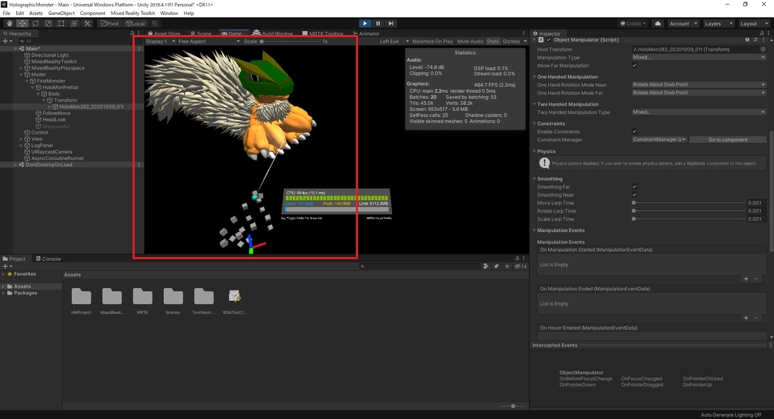774x419 pixels.
Task: Switch to the MRTK Toolbox tab
Action: [x=324, y=34]
